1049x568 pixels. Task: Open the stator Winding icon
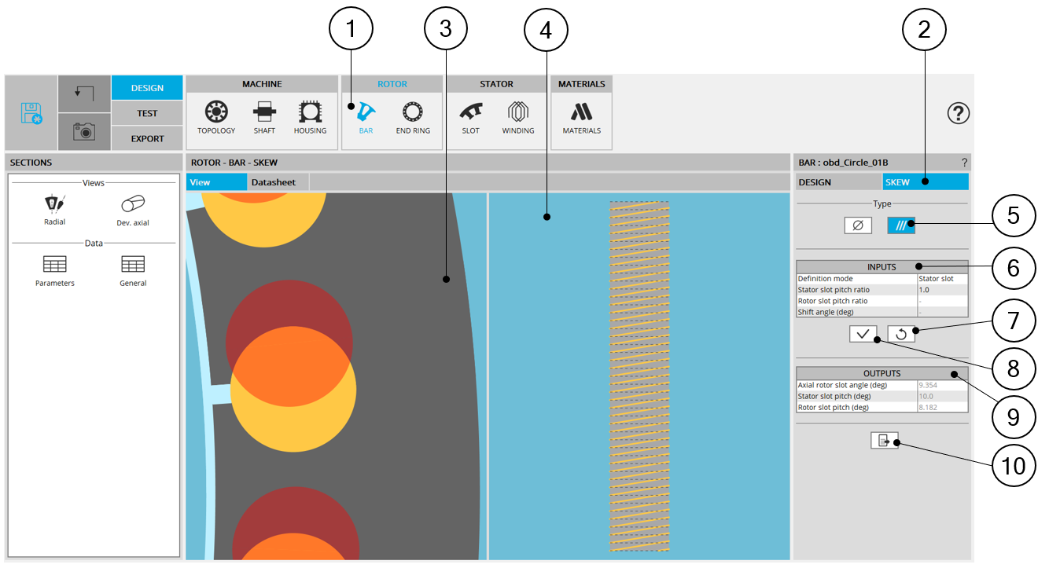[517, 115]
